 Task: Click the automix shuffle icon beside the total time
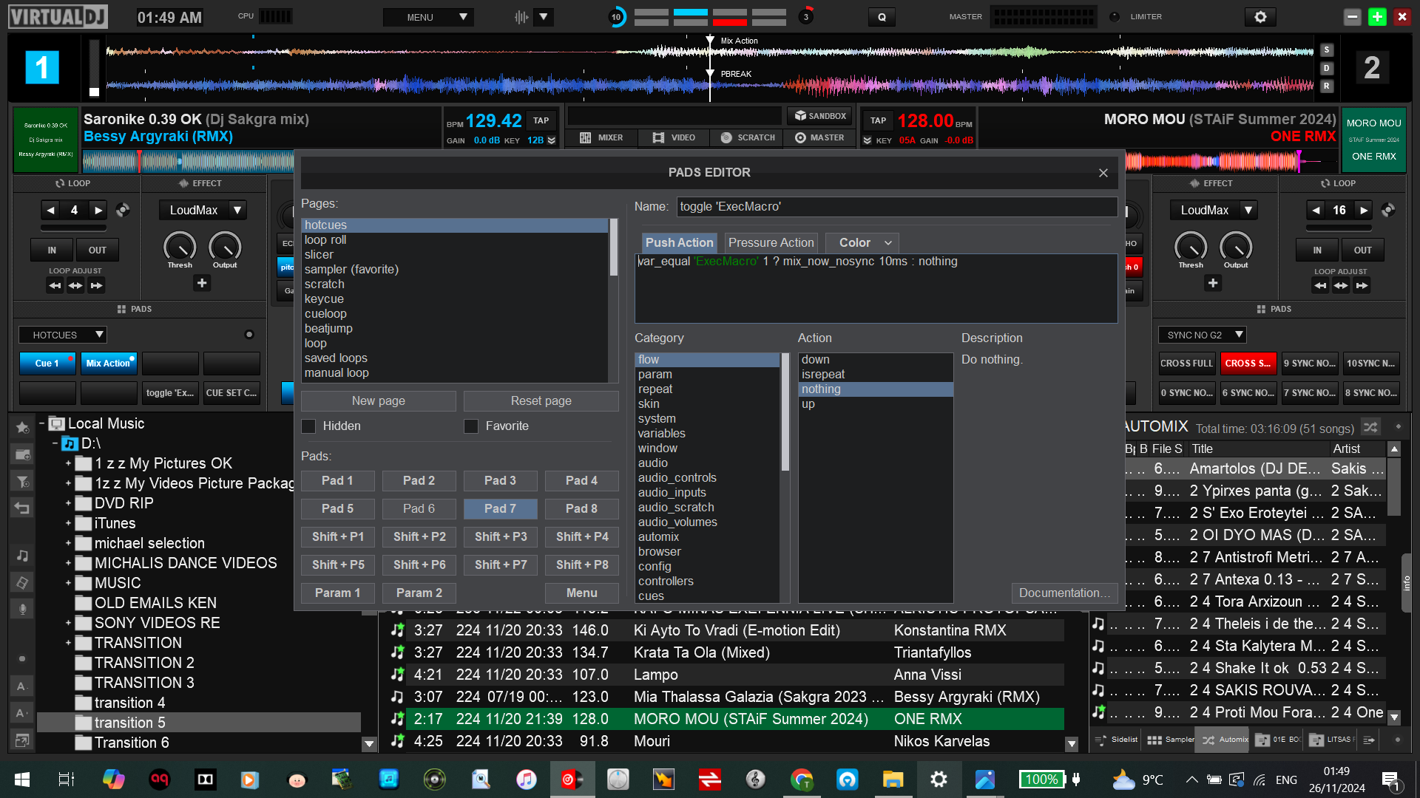[1370, 427]
